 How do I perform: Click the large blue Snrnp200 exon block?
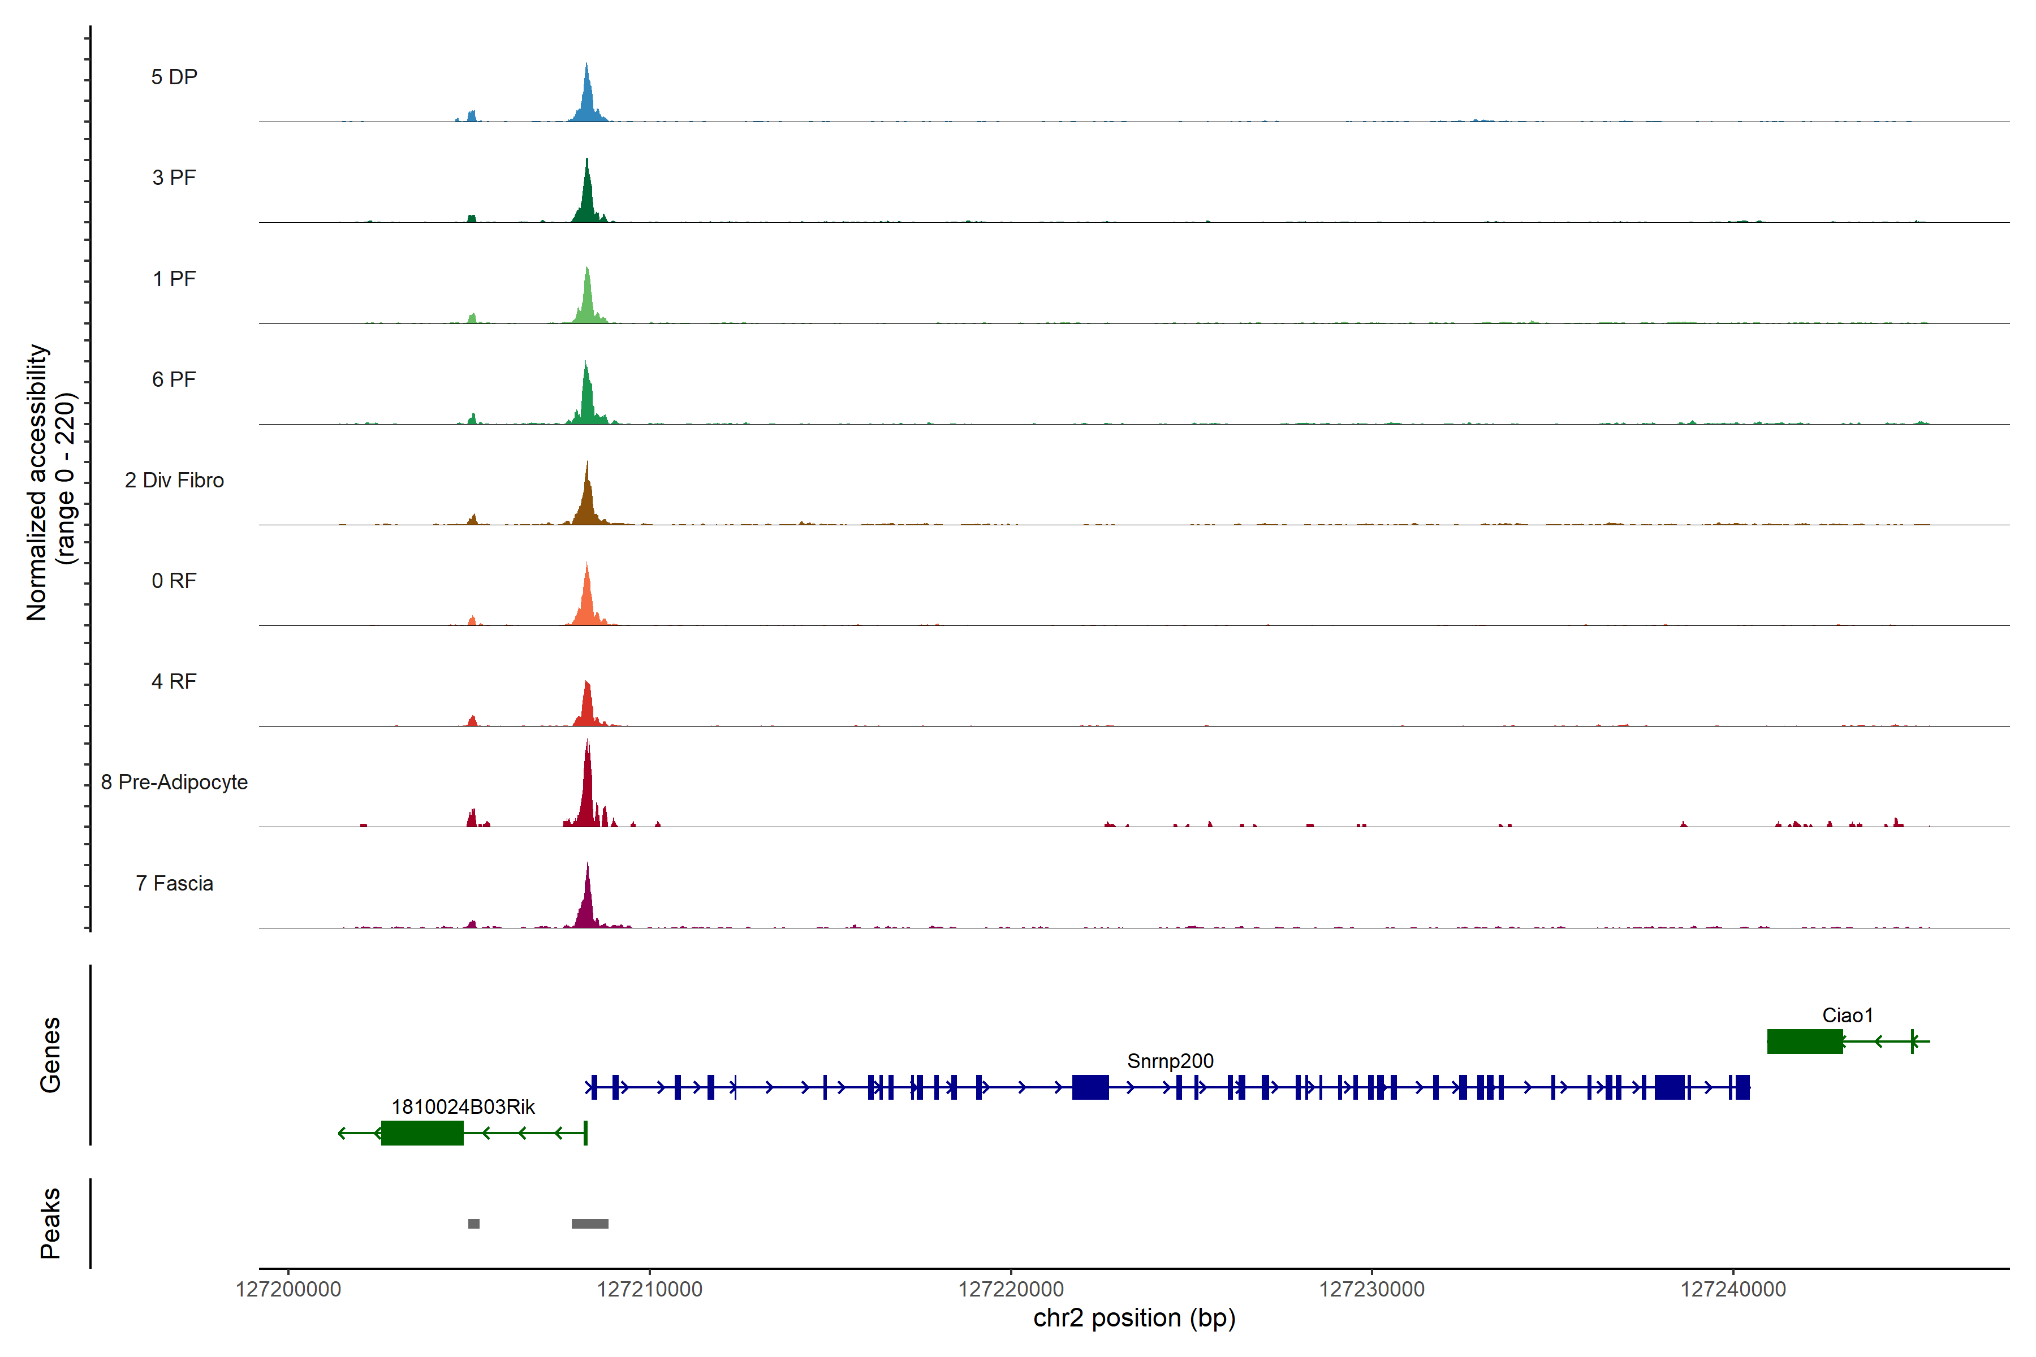coord(1090,1087)
